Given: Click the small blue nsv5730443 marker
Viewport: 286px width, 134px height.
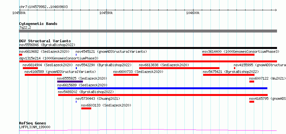Looking at the screenshot, I should [76, 102].
